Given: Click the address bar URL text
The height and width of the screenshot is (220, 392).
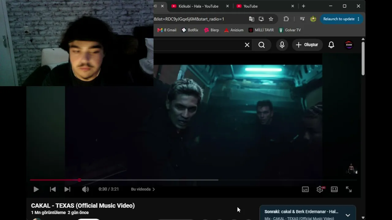Looking at the screenshot, I should click(x=189, y=19).
